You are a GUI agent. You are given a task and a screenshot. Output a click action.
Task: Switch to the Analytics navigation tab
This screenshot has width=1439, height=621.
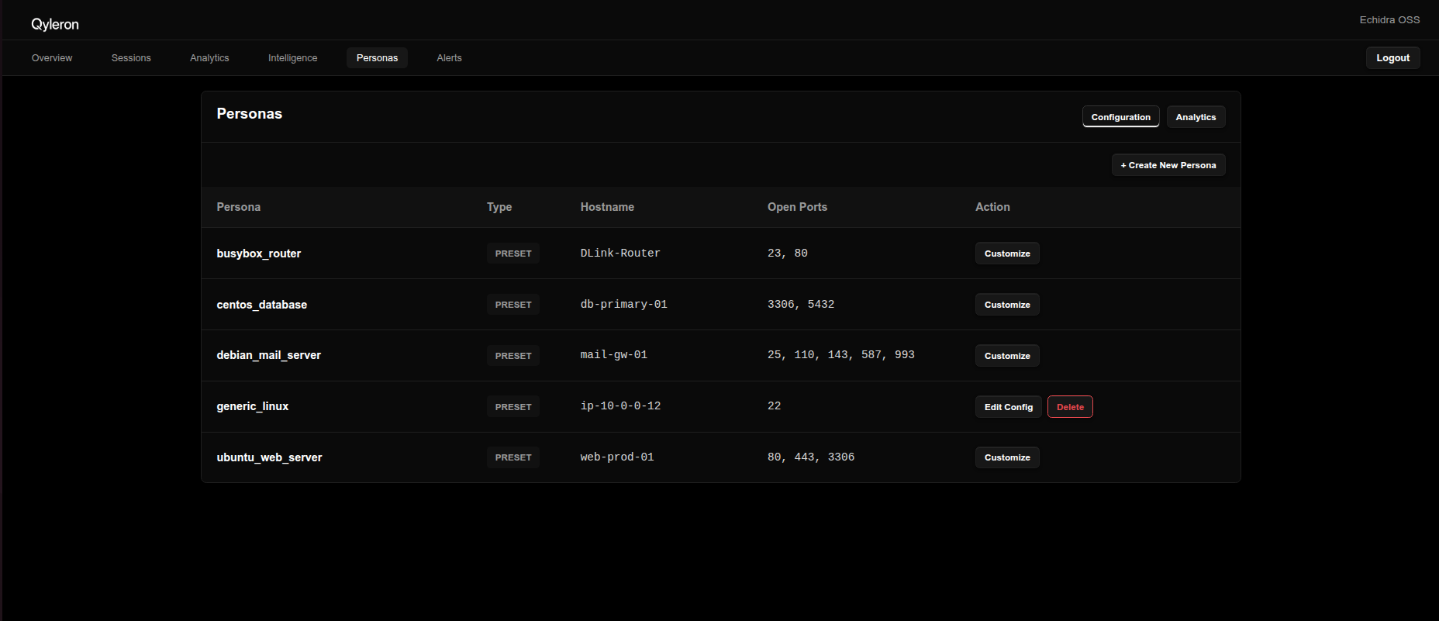pos(209,58)
